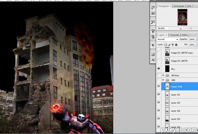The image size is (198, 134).
Task: Hide the Sky layer
Action: coord(159,69)
